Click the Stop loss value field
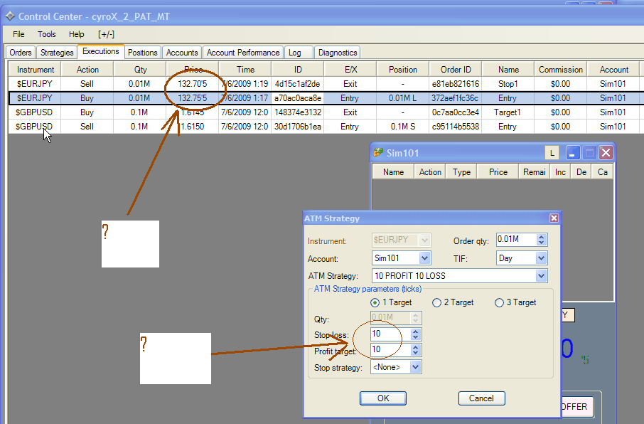 pos(390,334)
